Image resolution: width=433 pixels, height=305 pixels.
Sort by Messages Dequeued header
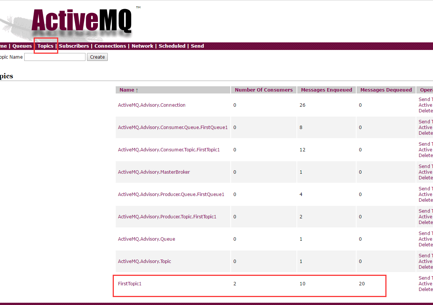386,90
